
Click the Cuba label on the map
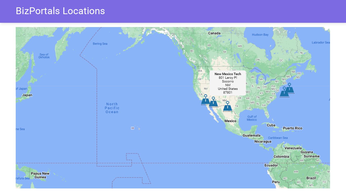coord(271,125)
